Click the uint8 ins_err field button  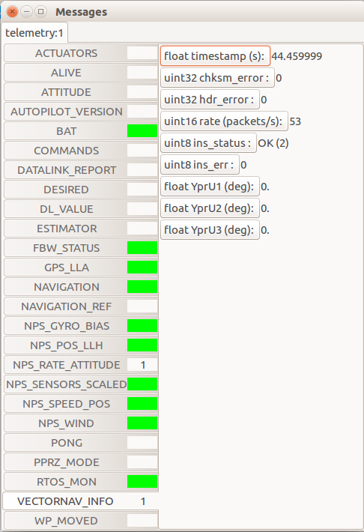200,165
